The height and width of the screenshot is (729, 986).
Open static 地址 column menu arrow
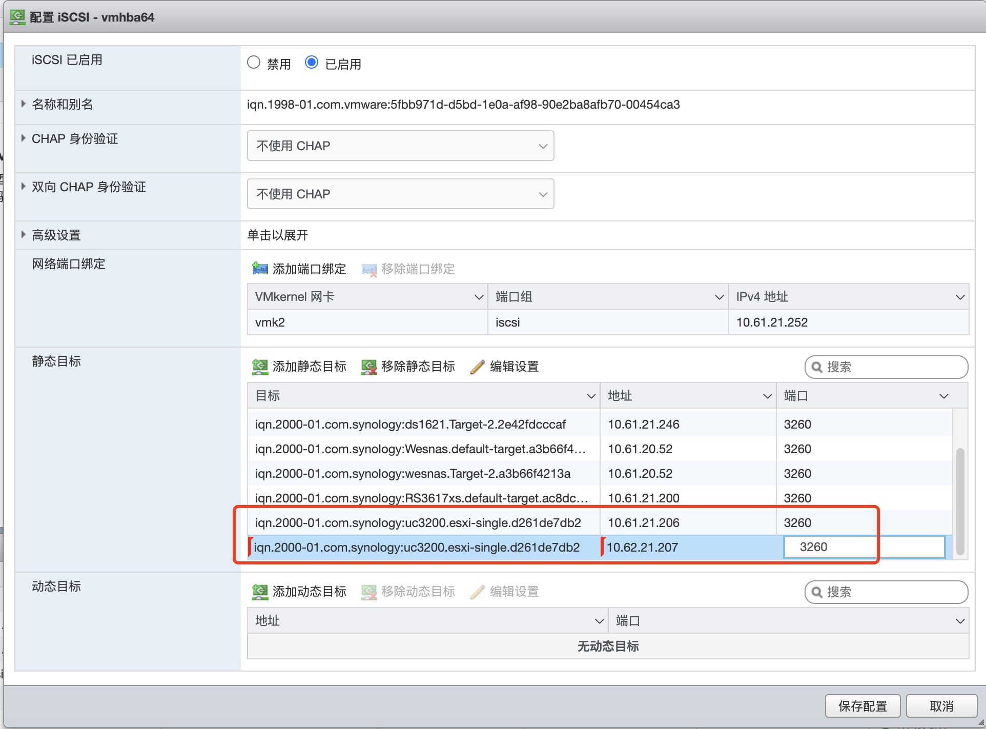767,396
